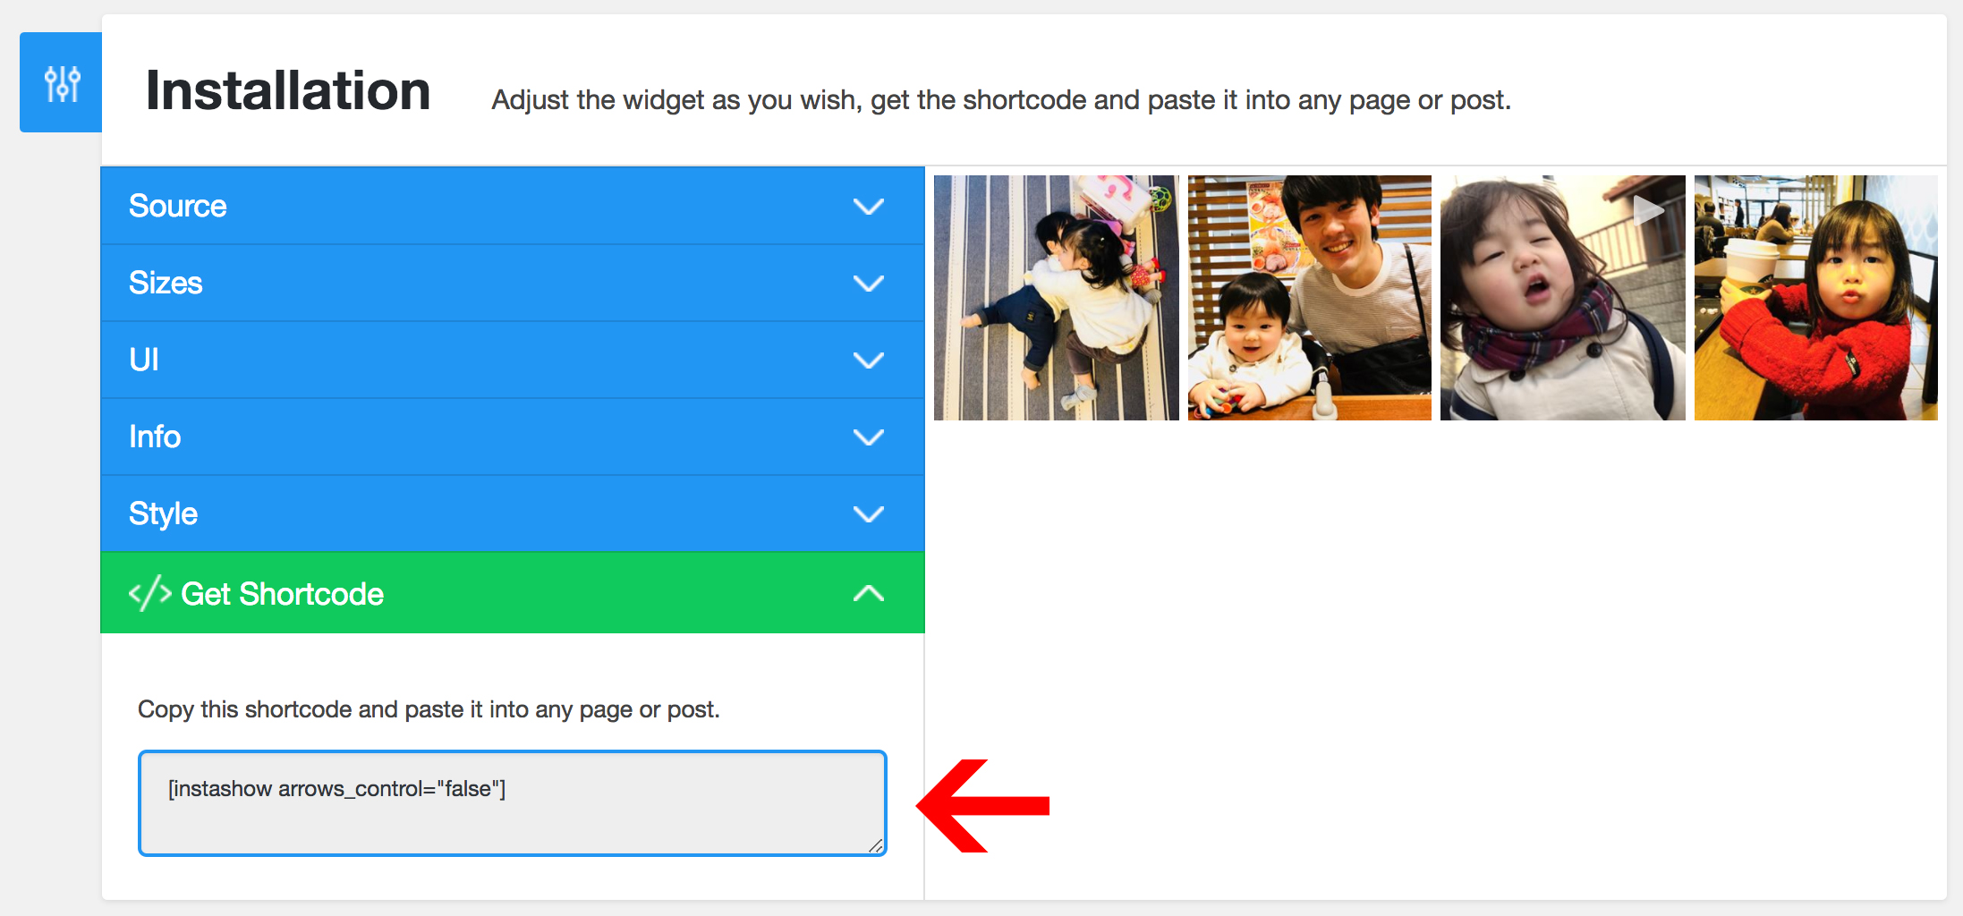
Task: Click the sliders settings icon tab
Action: (61, 82)
